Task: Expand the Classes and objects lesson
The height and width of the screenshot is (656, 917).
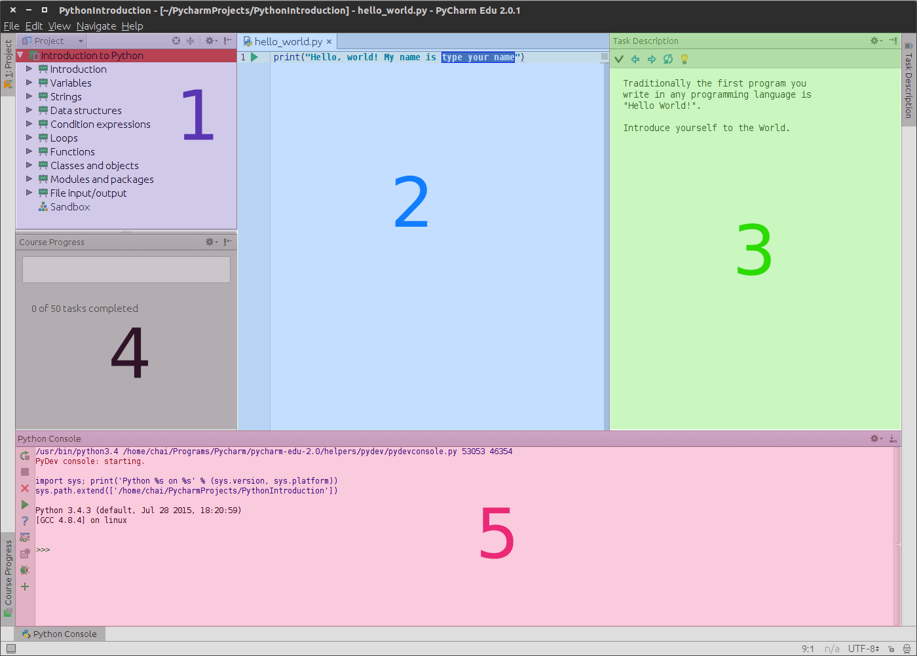Action: pyautogui.click(x=29, y=165)
